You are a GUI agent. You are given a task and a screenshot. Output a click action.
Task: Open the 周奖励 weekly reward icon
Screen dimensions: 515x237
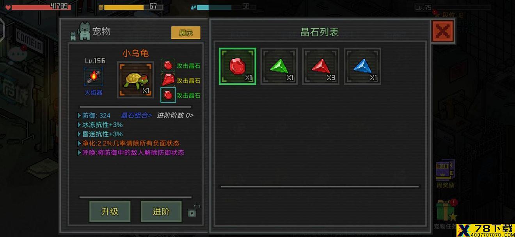click(445, 174)
